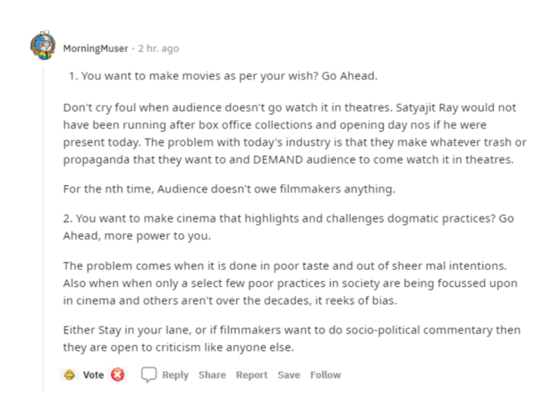Click the paragraph ending 'reeks of bias'

pos(290,283)
